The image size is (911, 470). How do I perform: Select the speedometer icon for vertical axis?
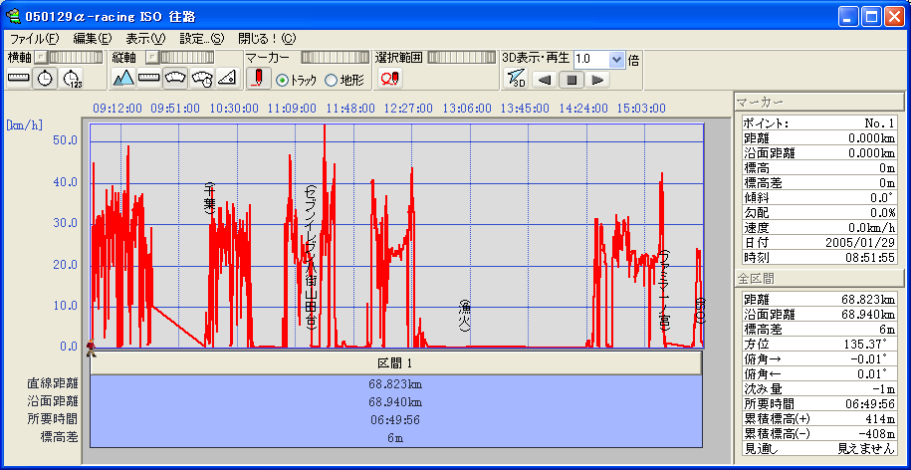coord(175,79)
